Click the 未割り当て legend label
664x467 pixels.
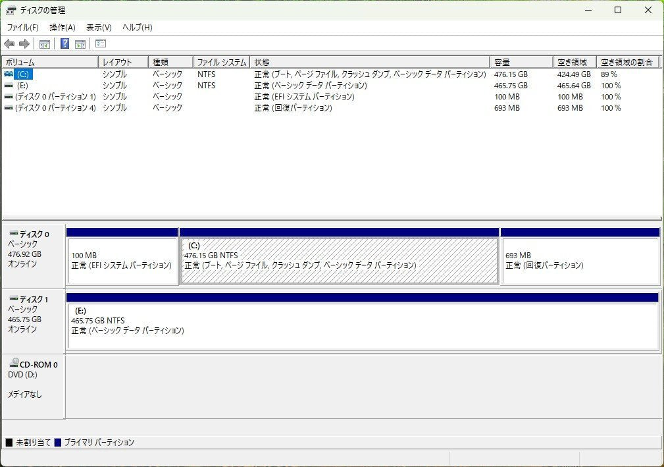click(33, 443)
